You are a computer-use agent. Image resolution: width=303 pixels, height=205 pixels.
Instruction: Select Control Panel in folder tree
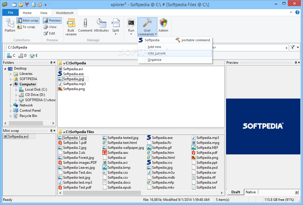30,111
